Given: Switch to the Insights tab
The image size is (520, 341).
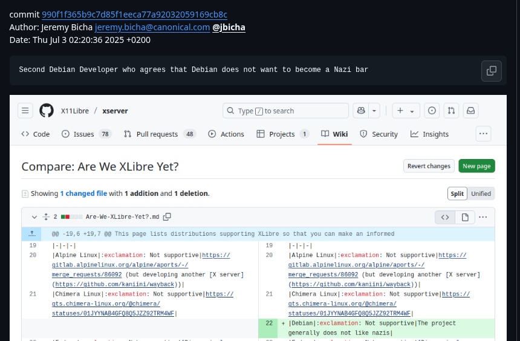Looking at the screenshot, I should (429, 134).
